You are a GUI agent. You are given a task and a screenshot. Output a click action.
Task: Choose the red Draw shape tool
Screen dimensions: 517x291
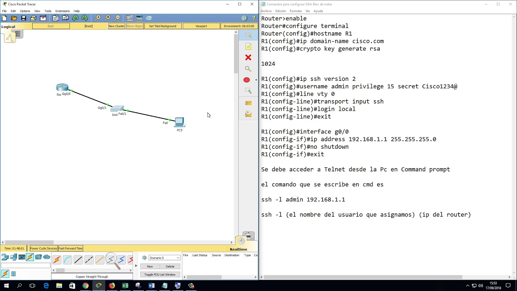click(x=246, y=80)
